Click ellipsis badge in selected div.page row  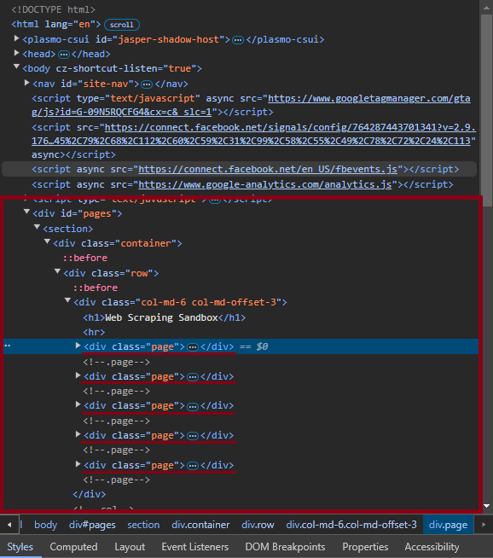click(193, 347)
